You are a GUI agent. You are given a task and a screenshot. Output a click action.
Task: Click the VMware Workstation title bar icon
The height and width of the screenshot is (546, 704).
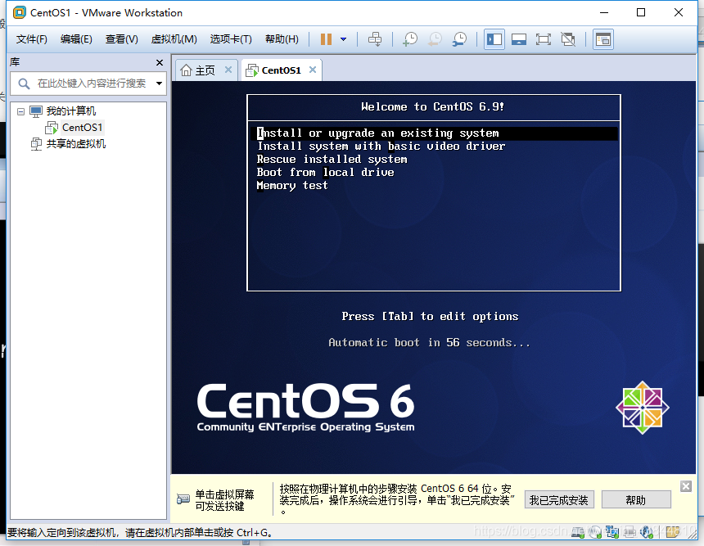pos(20,12)
